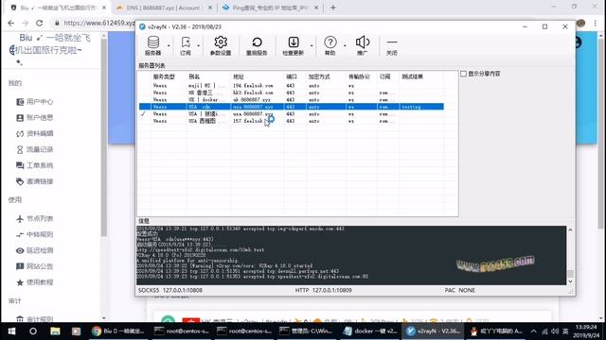Click the PAC NONE status text
This screenshot has height=340, width=606.
(459, 290)
